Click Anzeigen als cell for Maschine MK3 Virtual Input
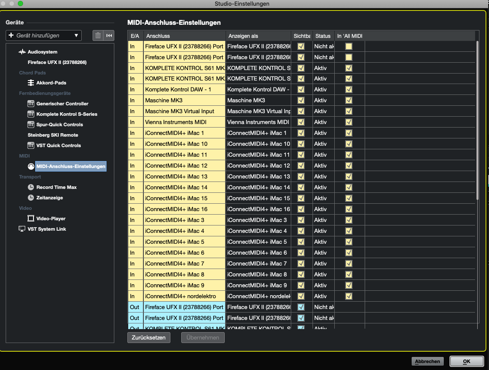489x370 pixels. tap(258, 111)
